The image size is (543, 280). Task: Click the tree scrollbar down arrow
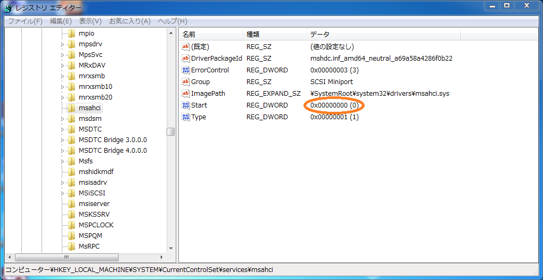pyautogui.click(x=170, y=249)
